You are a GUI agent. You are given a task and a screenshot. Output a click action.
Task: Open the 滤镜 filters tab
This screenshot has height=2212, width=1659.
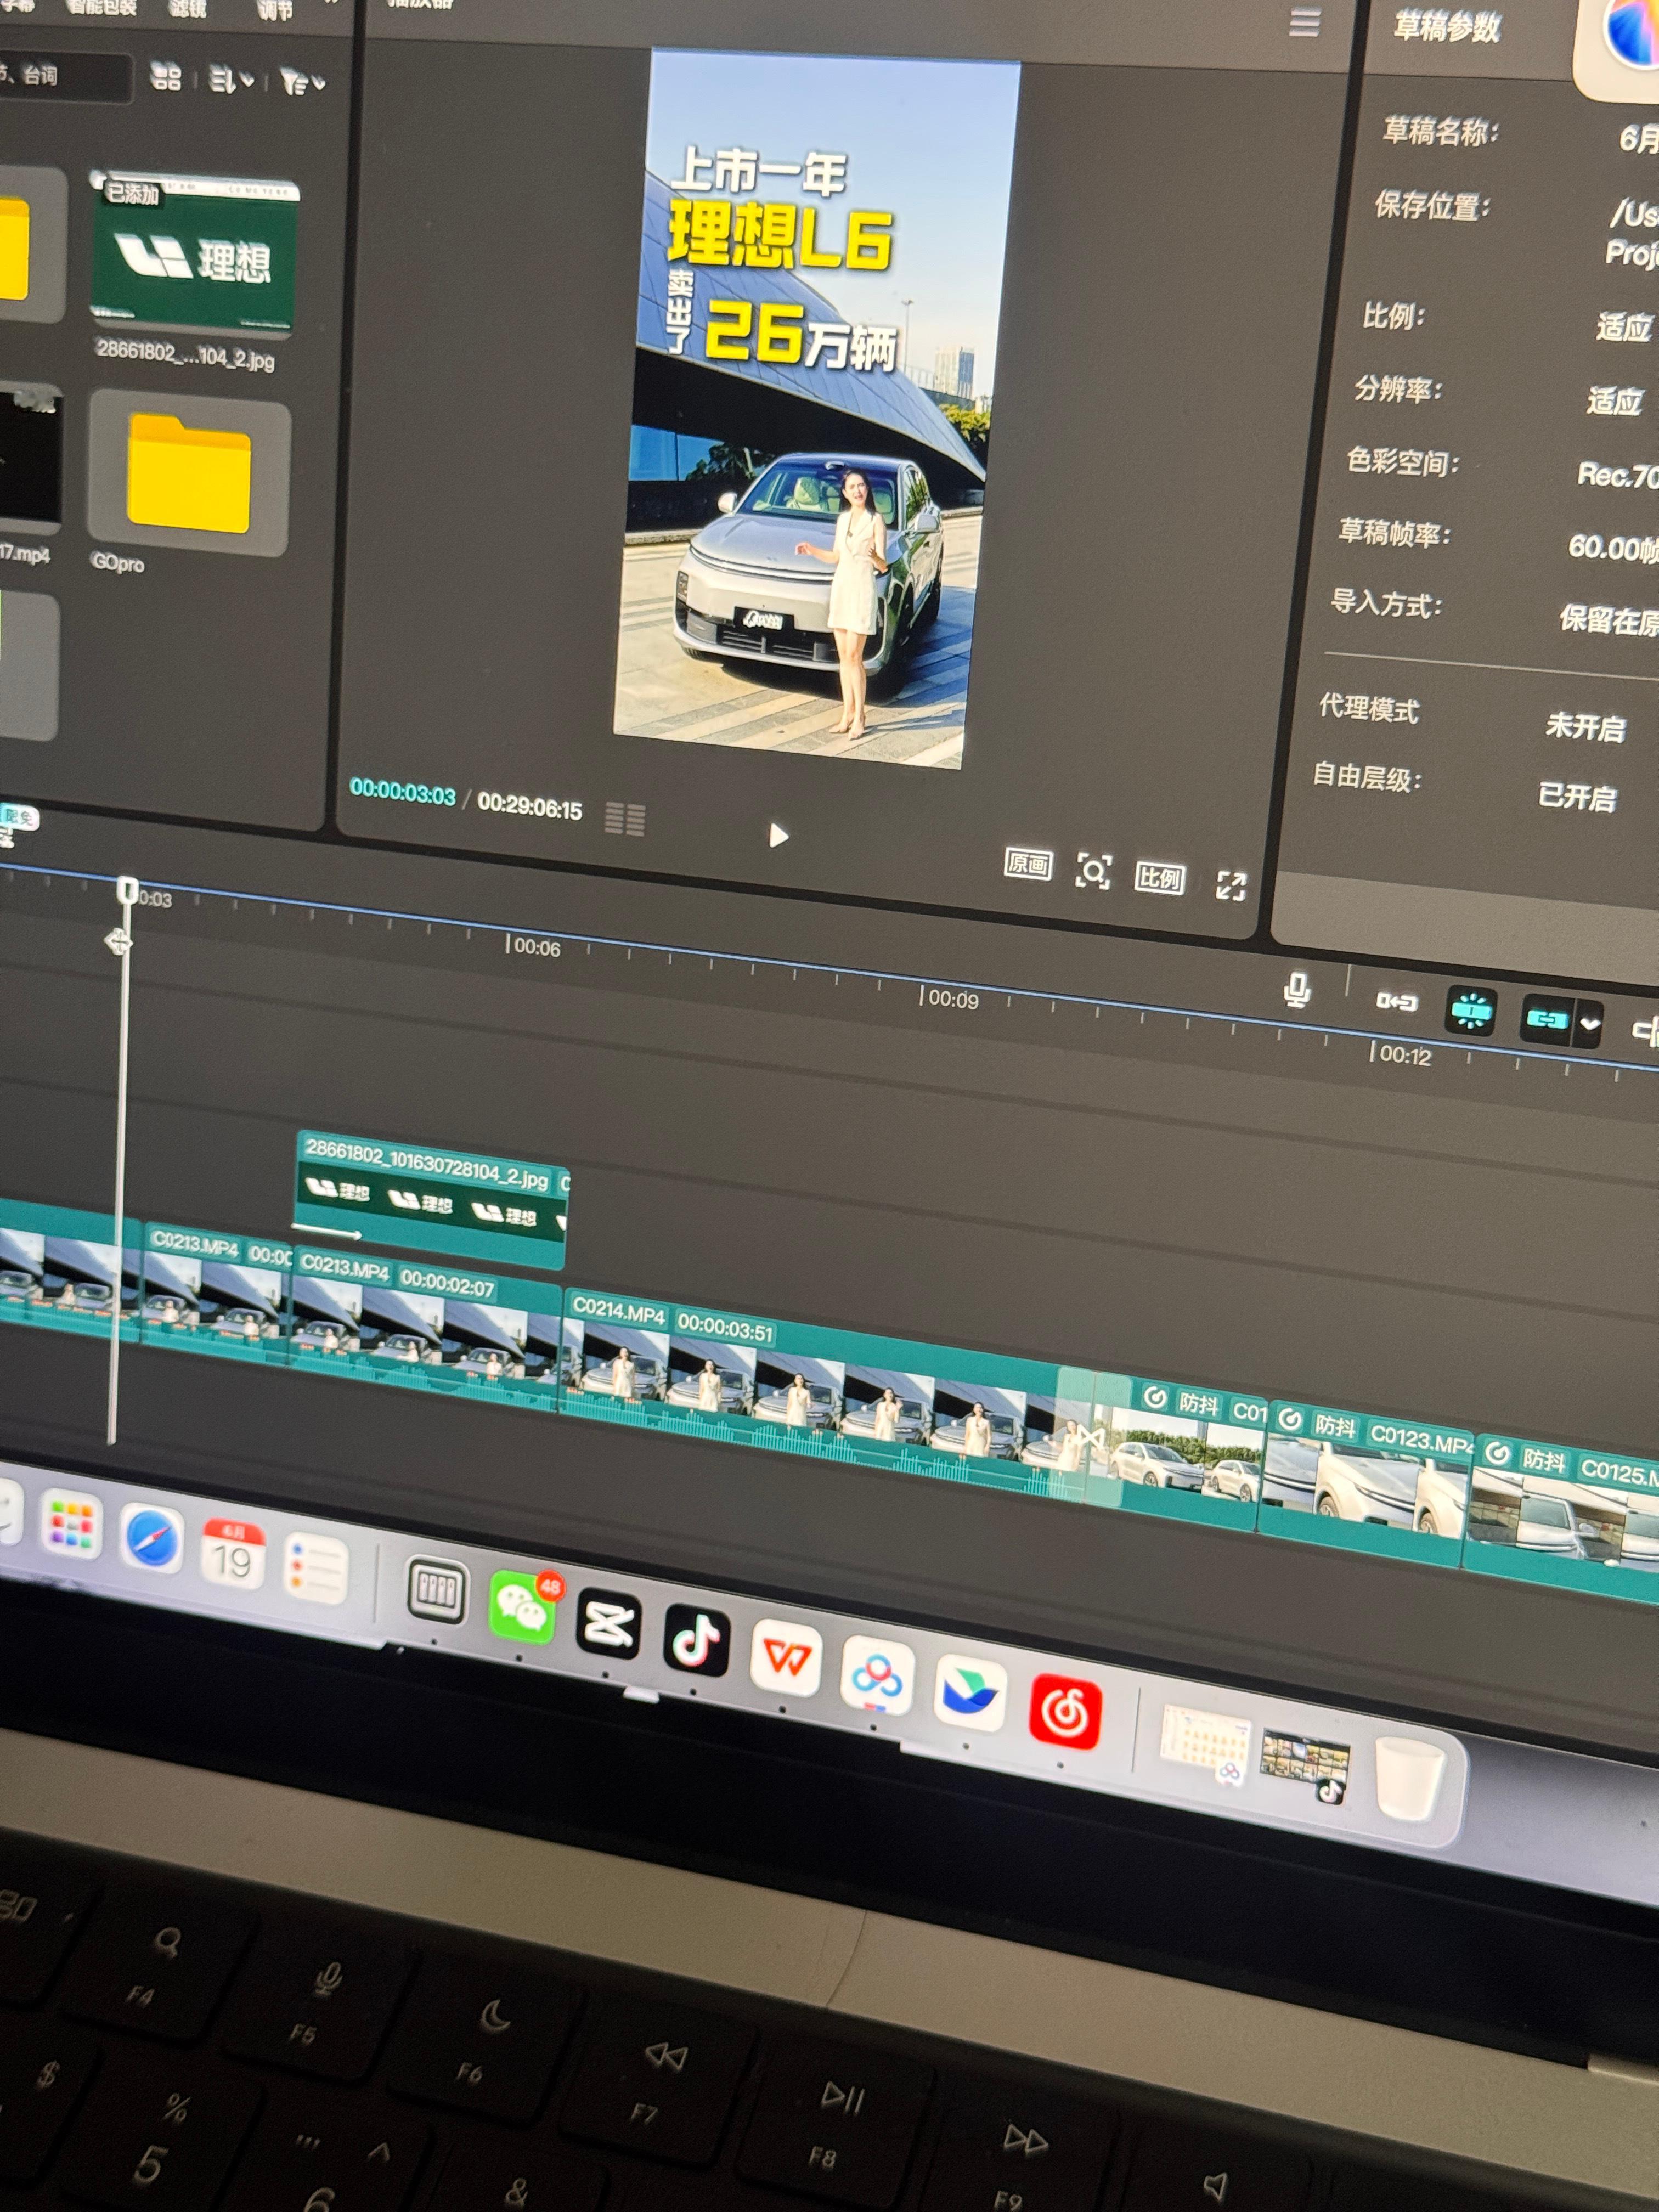(x=187, y=8)
